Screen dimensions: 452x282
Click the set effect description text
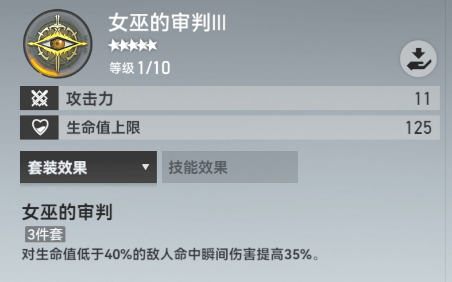click(171, 254)
